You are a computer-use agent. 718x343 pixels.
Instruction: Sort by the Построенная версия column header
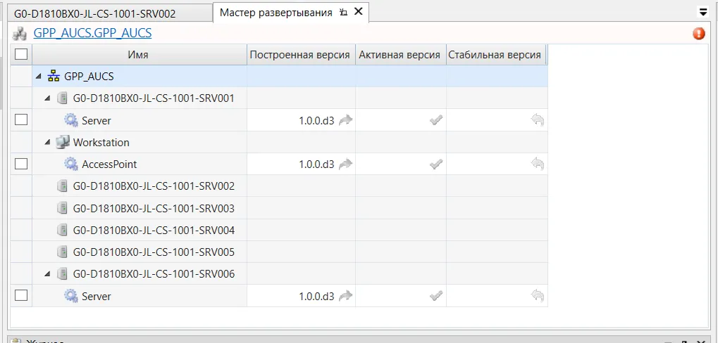click(302, 55)
